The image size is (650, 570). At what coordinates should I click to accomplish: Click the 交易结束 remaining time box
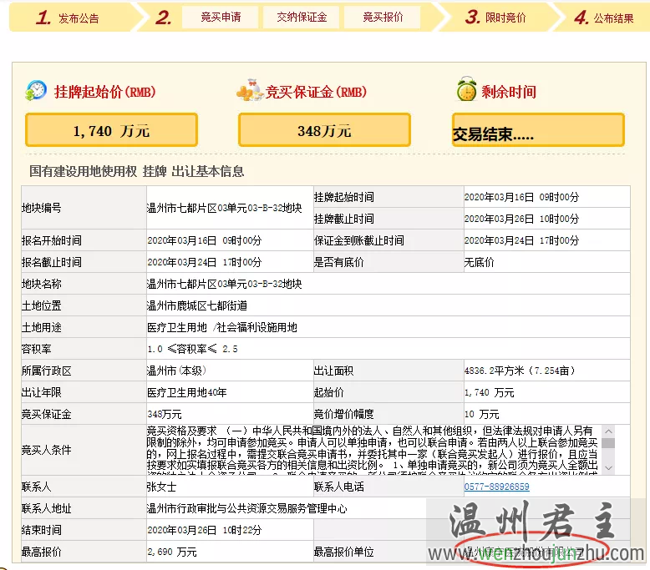(x=538, y=131)
